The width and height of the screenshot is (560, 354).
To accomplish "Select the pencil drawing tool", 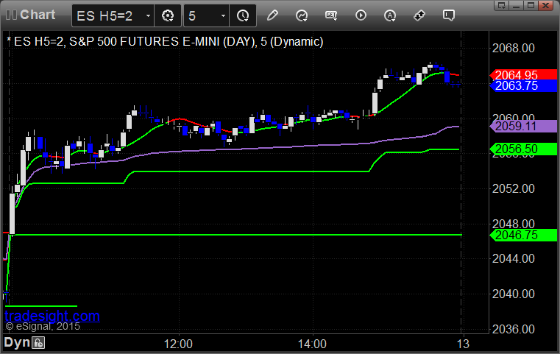I will (272, 15).
